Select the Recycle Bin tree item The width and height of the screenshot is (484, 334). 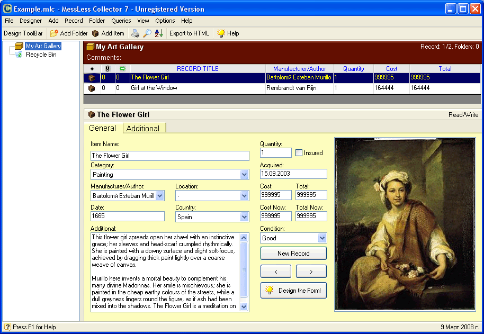(x=41, y=55)
